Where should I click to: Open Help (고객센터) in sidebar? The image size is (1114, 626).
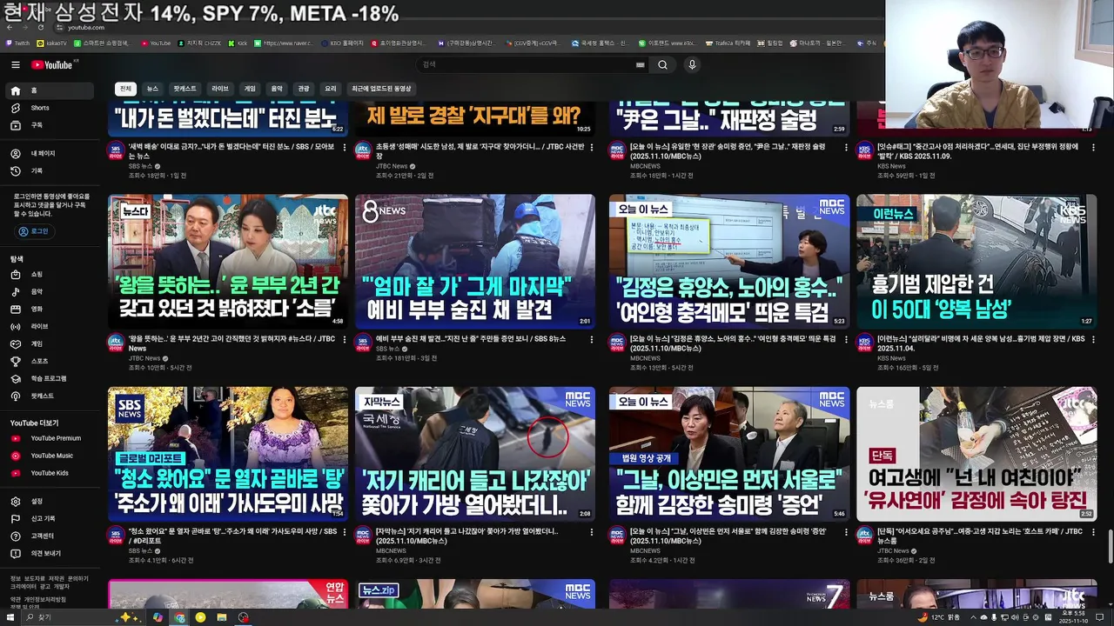pyautogui.click(x=48, y=536)
